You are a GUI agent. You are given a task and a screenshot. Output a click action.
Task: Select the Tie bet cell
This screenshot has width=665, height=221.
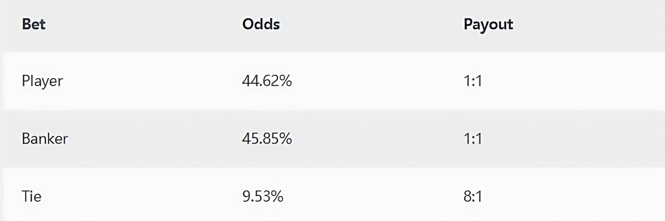[x=31, y=196]
